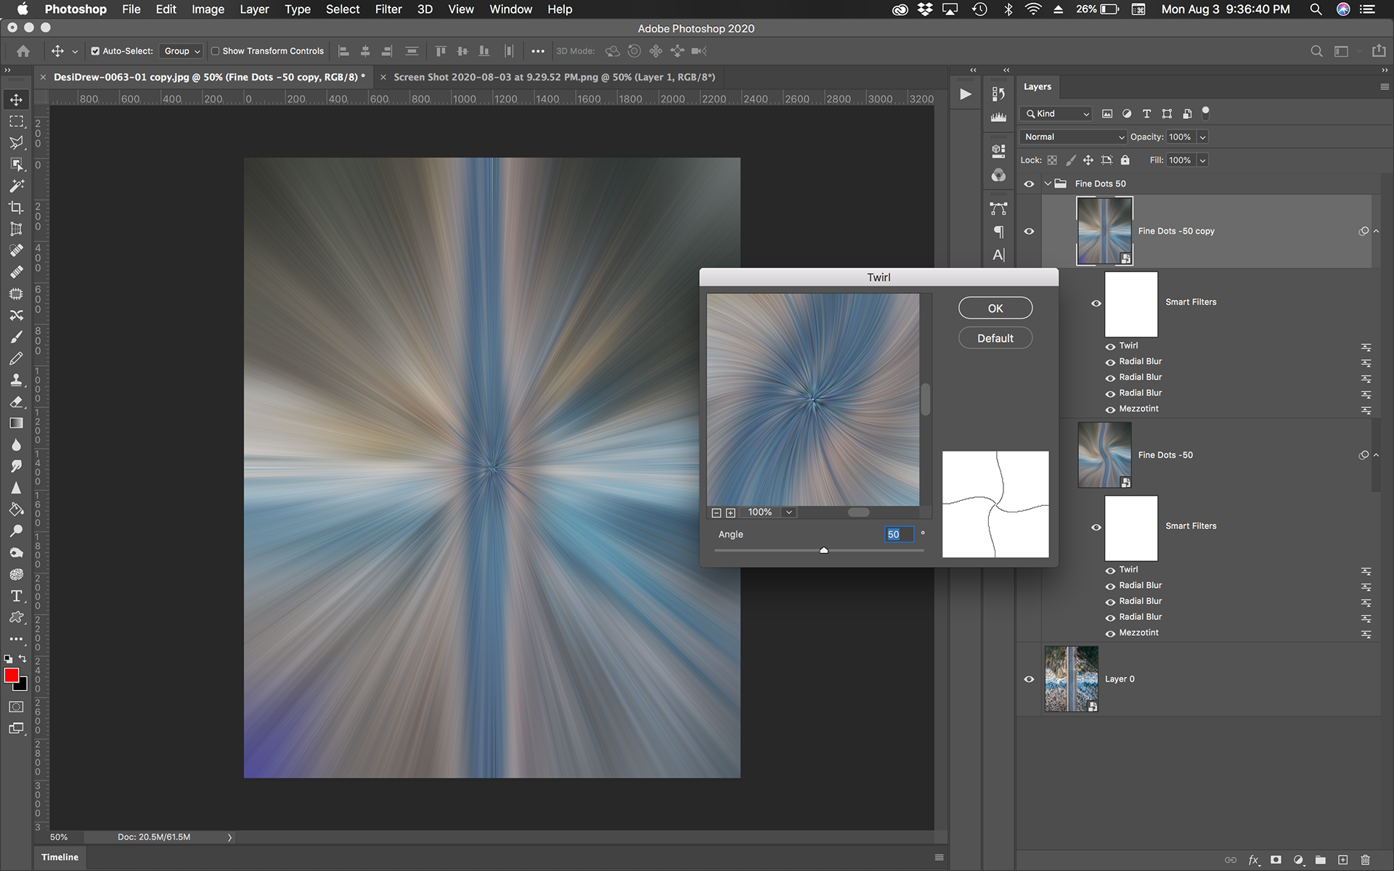The width and height of the screenshot is (1394, 871).
Task: Open the Window menu
Action: (x=510, y=9)
